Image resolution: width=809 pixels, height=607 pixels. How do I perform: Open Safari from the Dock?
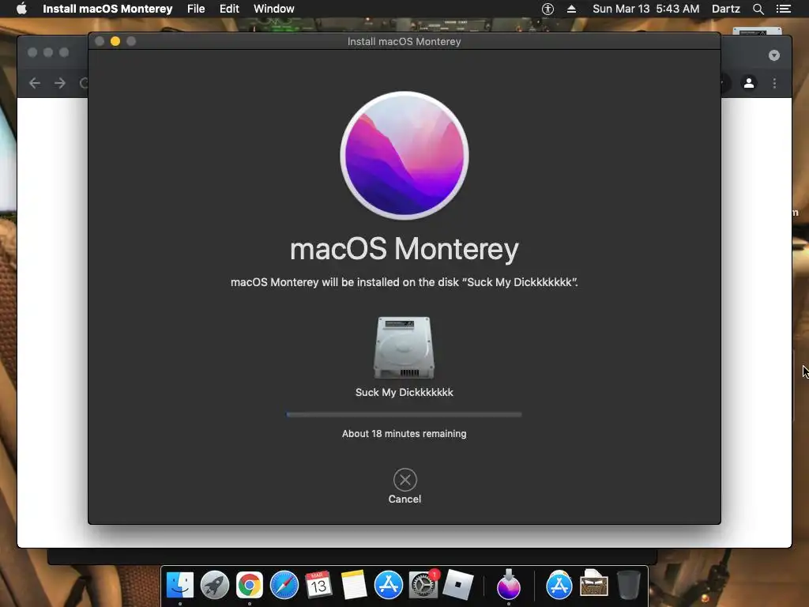[284, 585]
